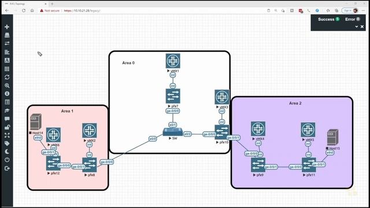370x208 pixels.
Task: Toggle the Lock lab padlock icon
Action: (7, 127)
